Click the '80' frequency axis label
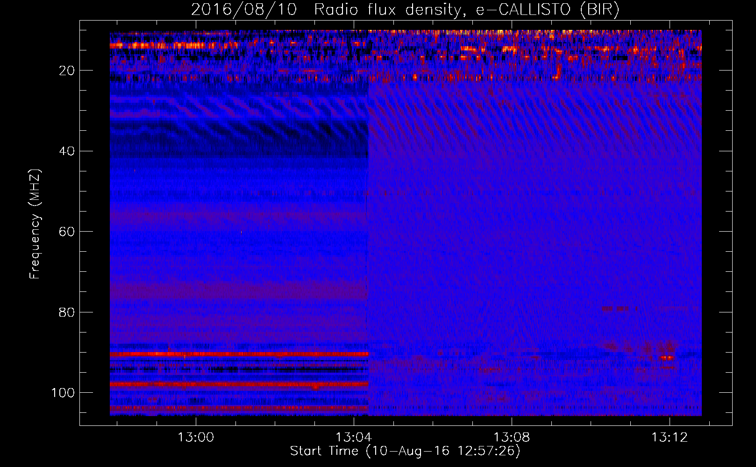 point(67,312)
